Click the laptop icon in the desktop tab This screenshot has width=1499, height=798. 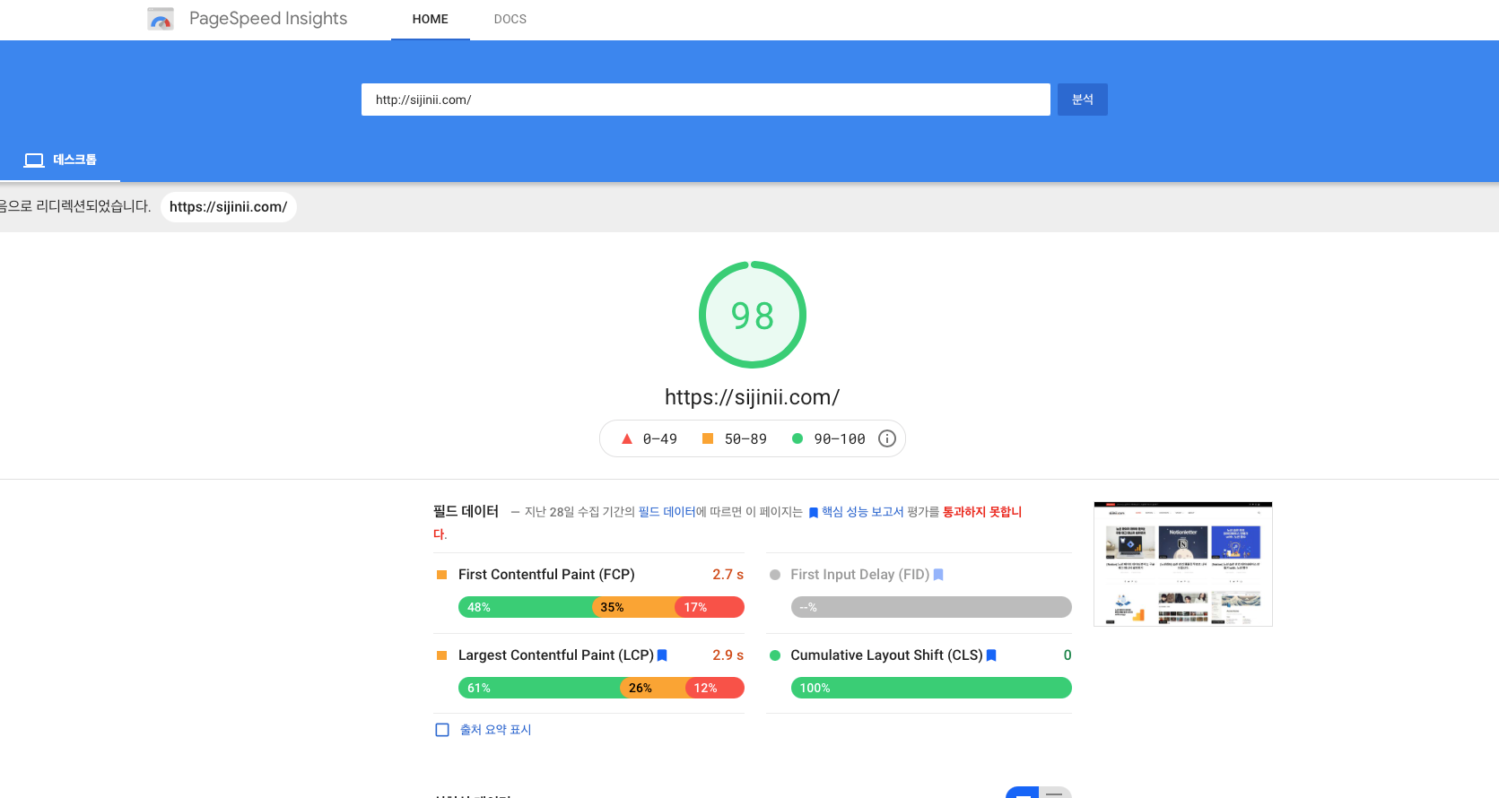34,160
